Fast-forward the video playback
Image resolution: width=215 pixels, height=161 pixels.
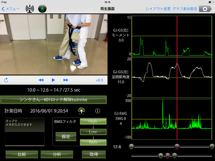pyautogui.click(x=66, y=80)
